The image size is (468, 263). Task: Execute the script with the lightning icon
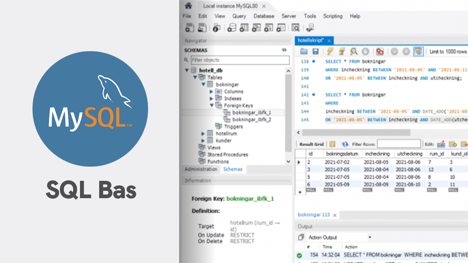[x=330, y=51]
